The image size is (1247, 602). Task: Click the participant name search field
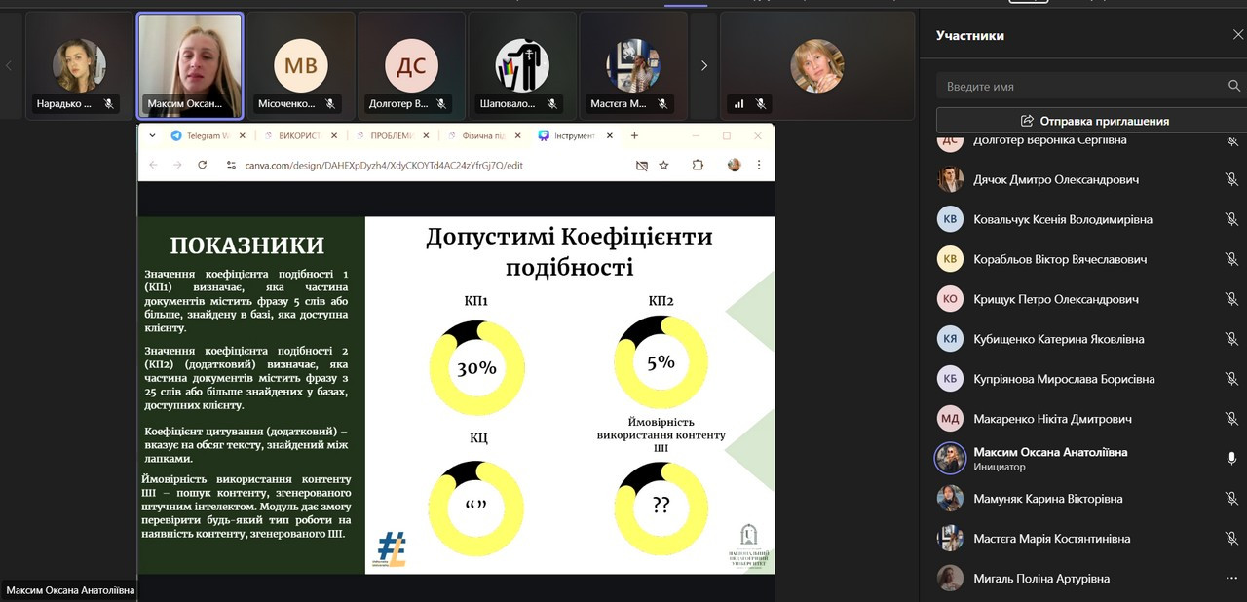pyautogui.click(x=1081, y=87)
